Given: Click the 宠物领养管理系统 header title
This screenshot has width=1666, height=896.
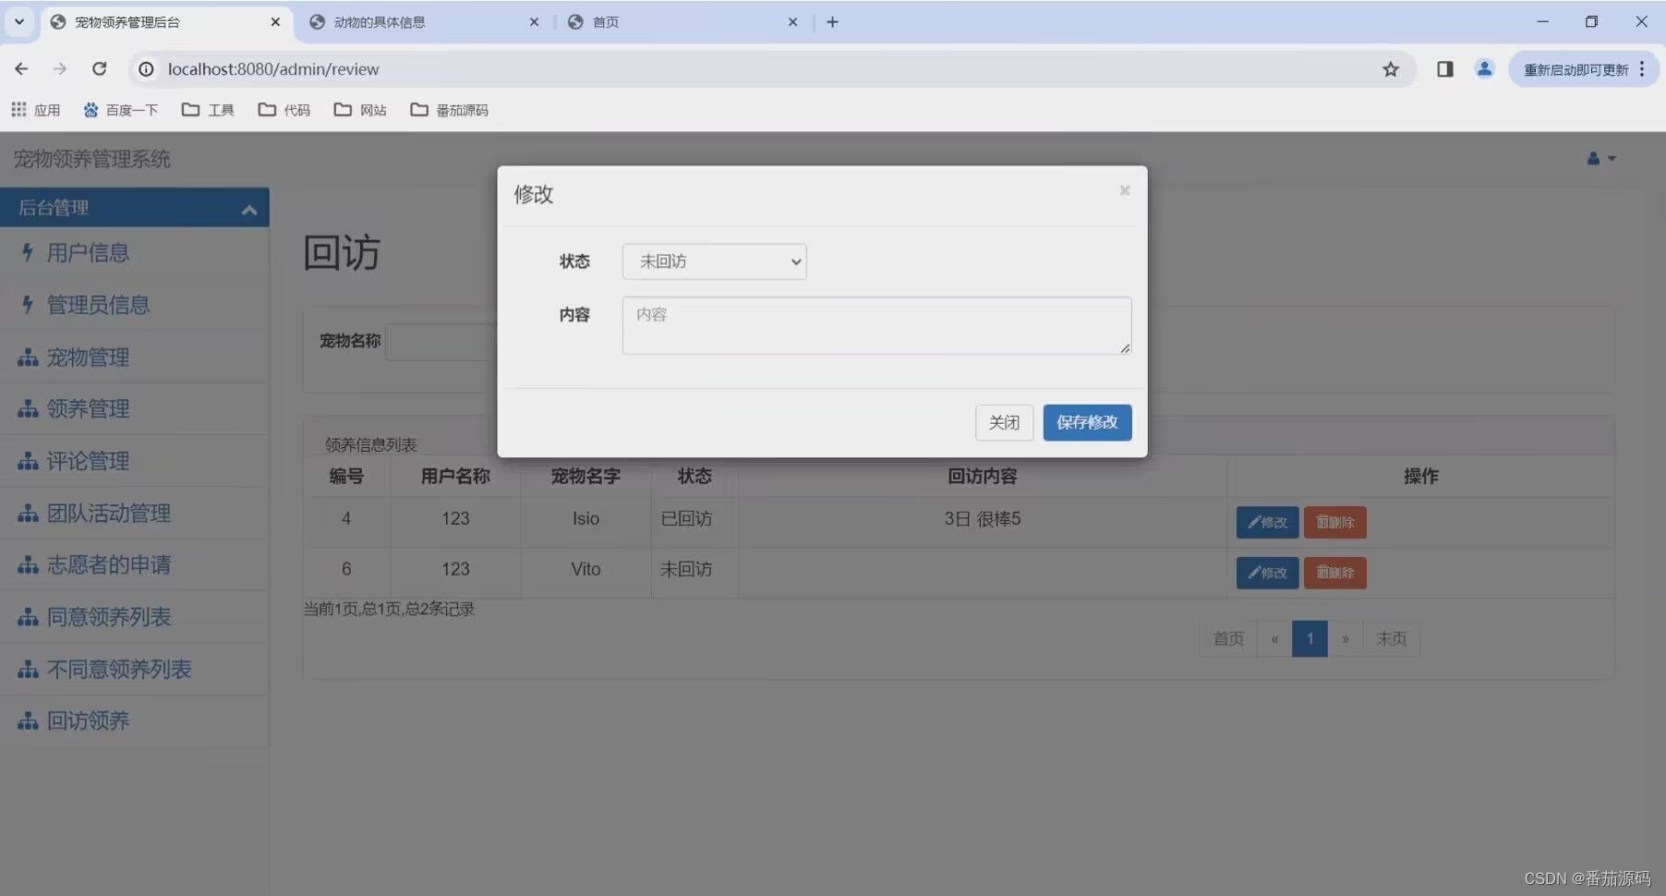Looking at the screenshot, I should pyautogui.click(x=91, y=159).
